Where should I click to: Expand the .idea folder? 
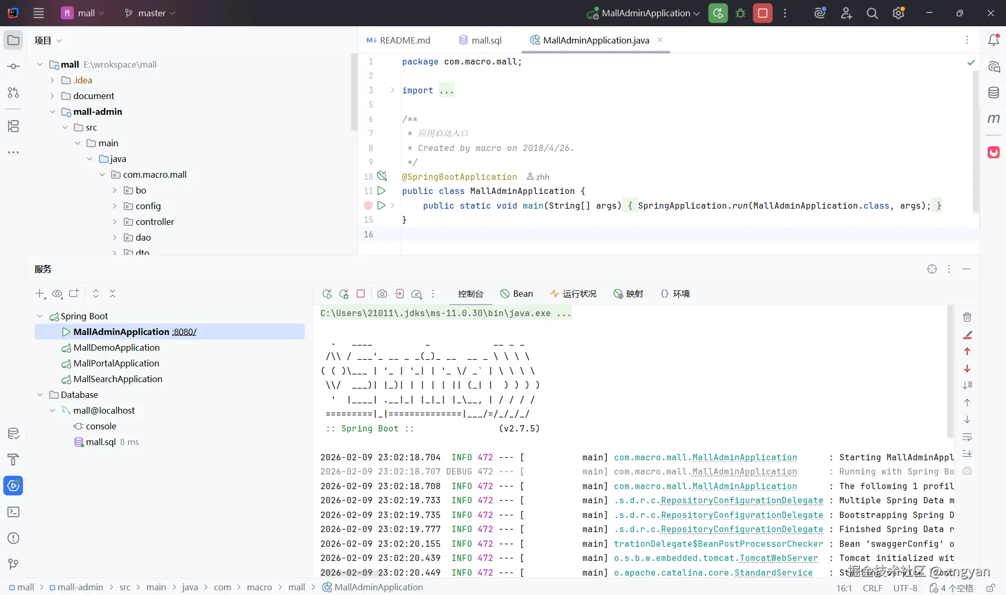click(52, 80)
